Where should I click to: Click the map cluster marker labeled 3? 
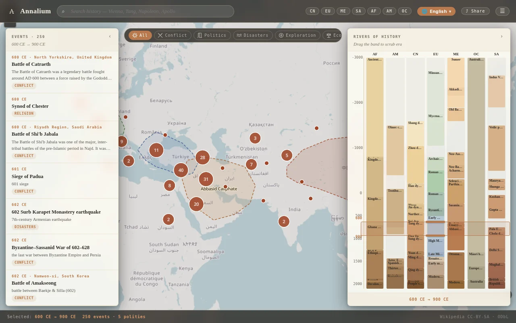[x=255, y=138]
